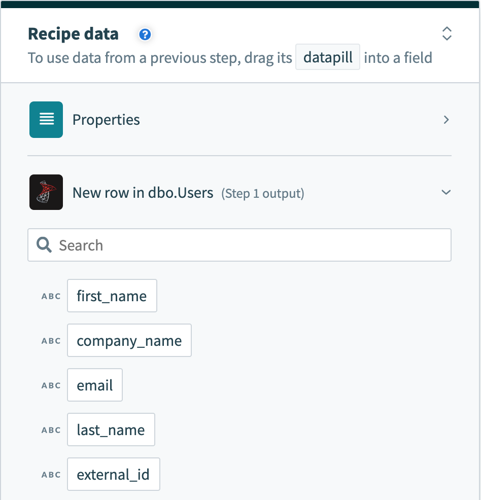Viewport: 481px width, 500px height.
Task: Collapse the New row in dbo.Users section
Action: tap(446, 193)
